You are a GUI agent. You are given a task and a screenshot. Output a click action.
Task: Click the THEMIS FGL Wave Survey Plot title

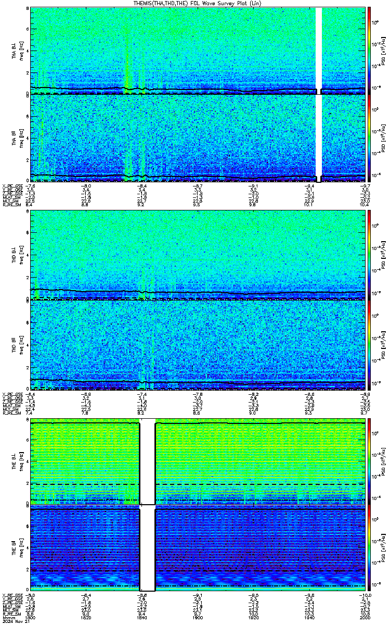coord(198,3)
